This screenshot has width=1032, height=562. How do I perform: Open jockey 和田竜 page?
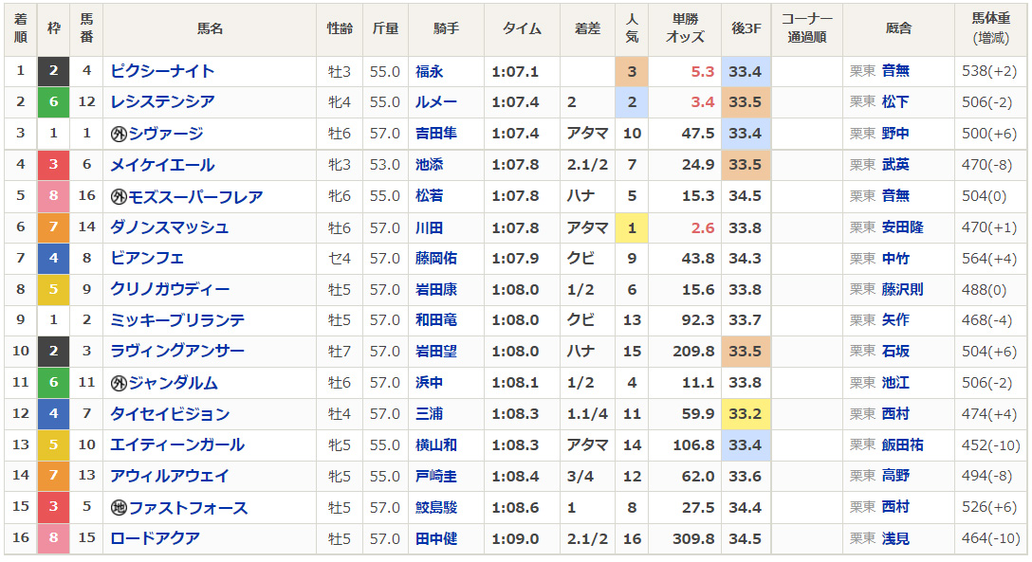pyautogui.click(x=435, y=320)
